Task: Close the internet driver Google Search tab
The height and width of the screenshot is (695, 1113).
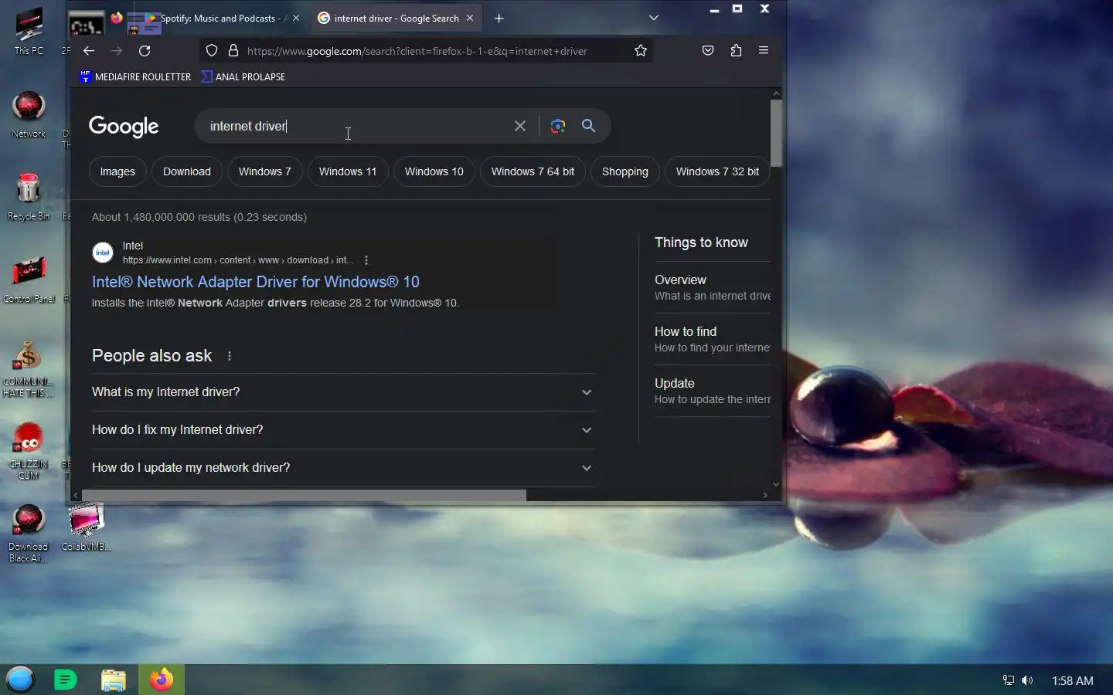Action: point(470,18)
